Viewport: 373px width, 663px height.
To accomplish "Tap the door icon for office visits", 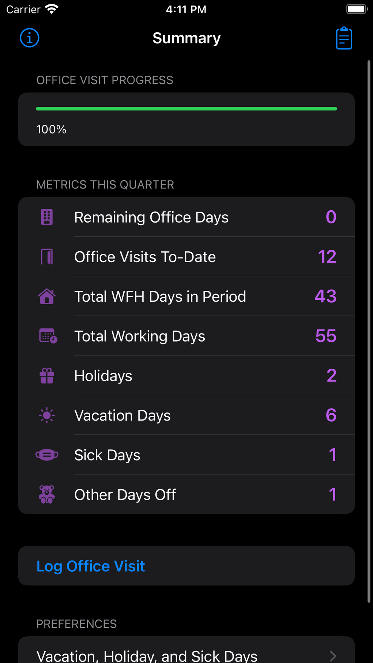I will [x=47, y=257].
